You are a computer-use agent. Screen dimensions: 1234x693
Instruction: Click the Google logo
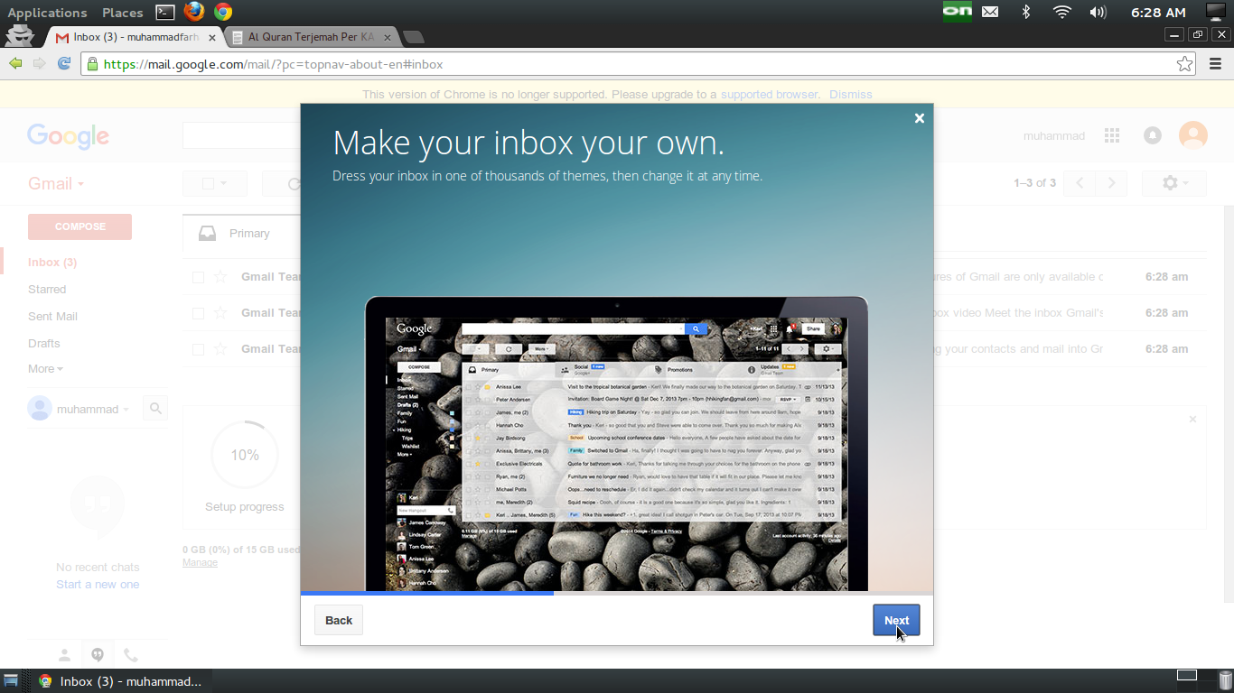click(68, 136)
